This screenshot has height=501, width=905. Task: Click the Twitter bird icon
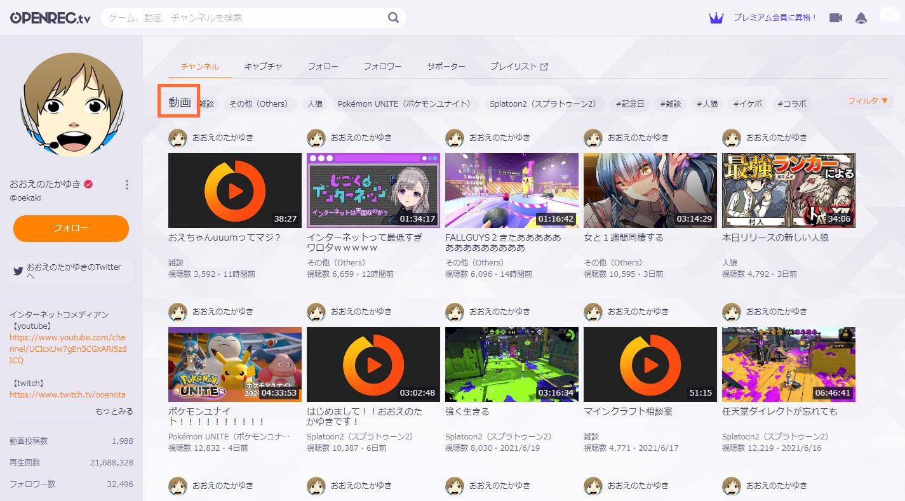click(x=18, y=271)
